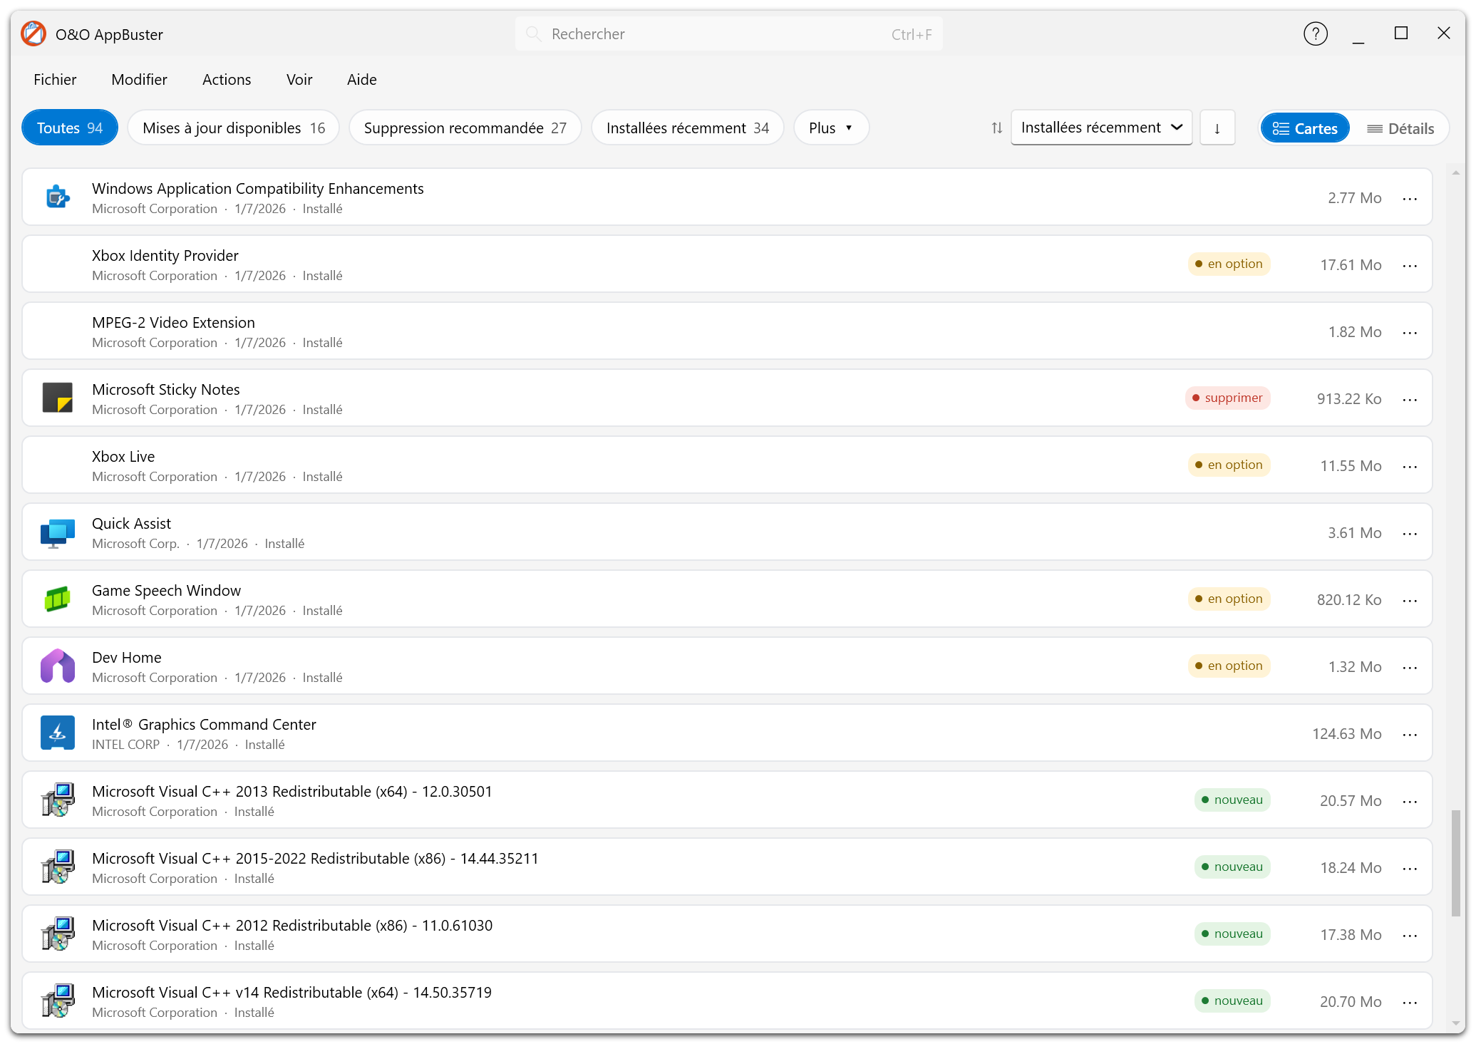Open more options for Visual C++ 2013 x64
This screenshot has width=1476, height=1044.
coord(1410,801)
